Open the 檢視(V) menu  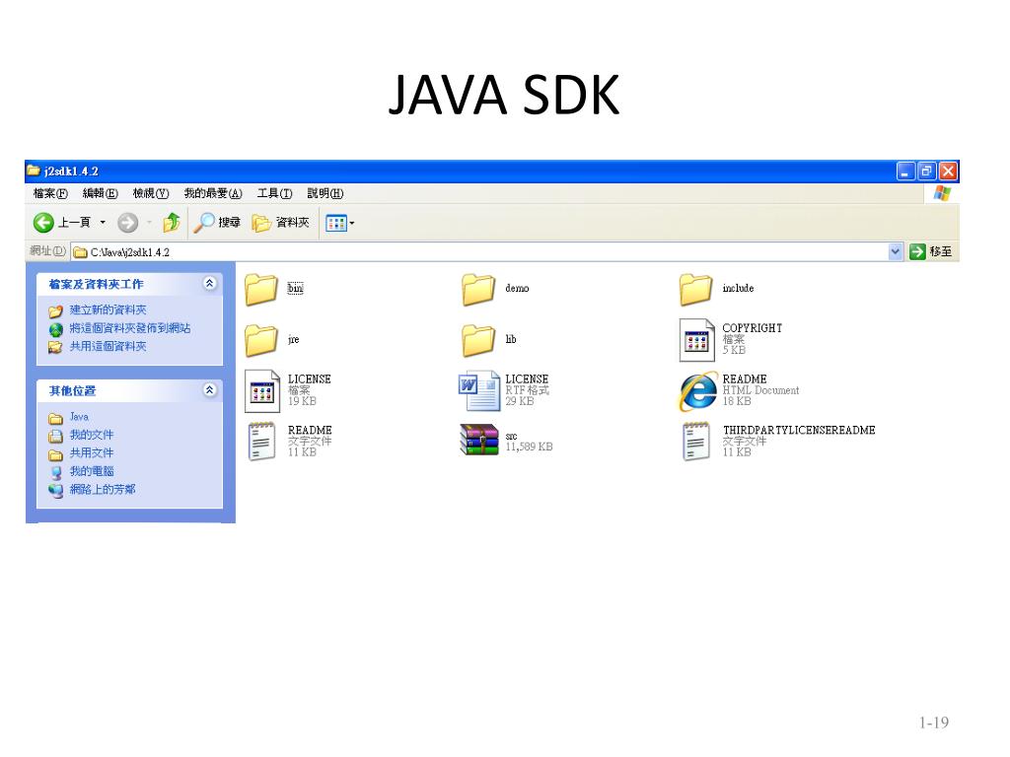pyautogui.click(x=151, y=193)
